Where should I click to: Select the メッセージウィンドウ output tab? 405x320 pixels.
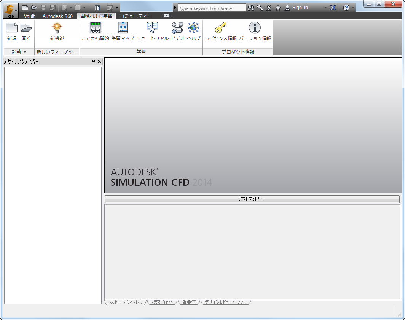pos(126,302)
